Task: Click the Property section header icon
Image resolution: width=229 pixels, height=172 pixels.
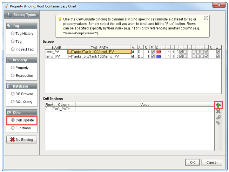Action: pos(9,60)
